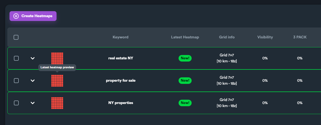Open heatmap preview for NY properties
Image resolution: width=321 pixels, height=125 pixels.
coord(57,103)
